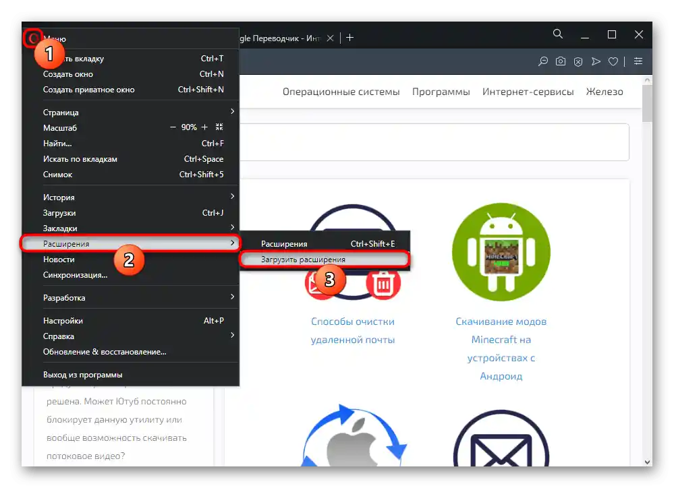Image resolution: width=674 pixels, height=488 pixels.
Task: Click the ad blocker shield icon
Action: pyautogui.click(x=578, y=62)
